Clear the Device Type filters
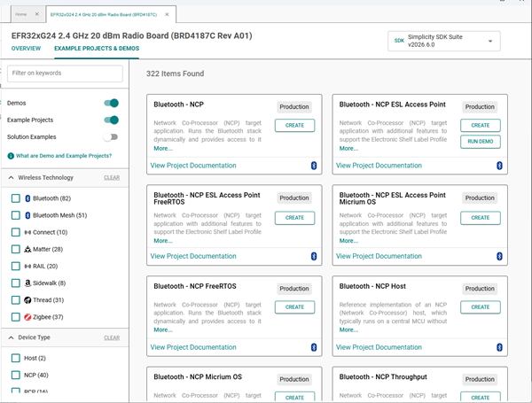 pos(112,337)
